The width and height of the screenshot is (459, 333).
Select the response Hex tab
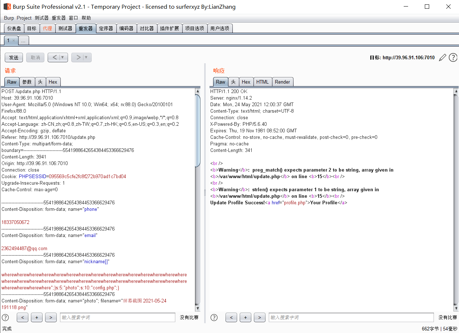(x=246, y=82)
